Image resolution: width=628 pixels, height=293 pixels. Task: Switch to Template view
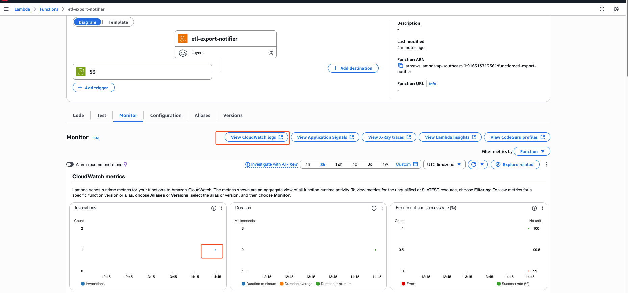point(118,22)
